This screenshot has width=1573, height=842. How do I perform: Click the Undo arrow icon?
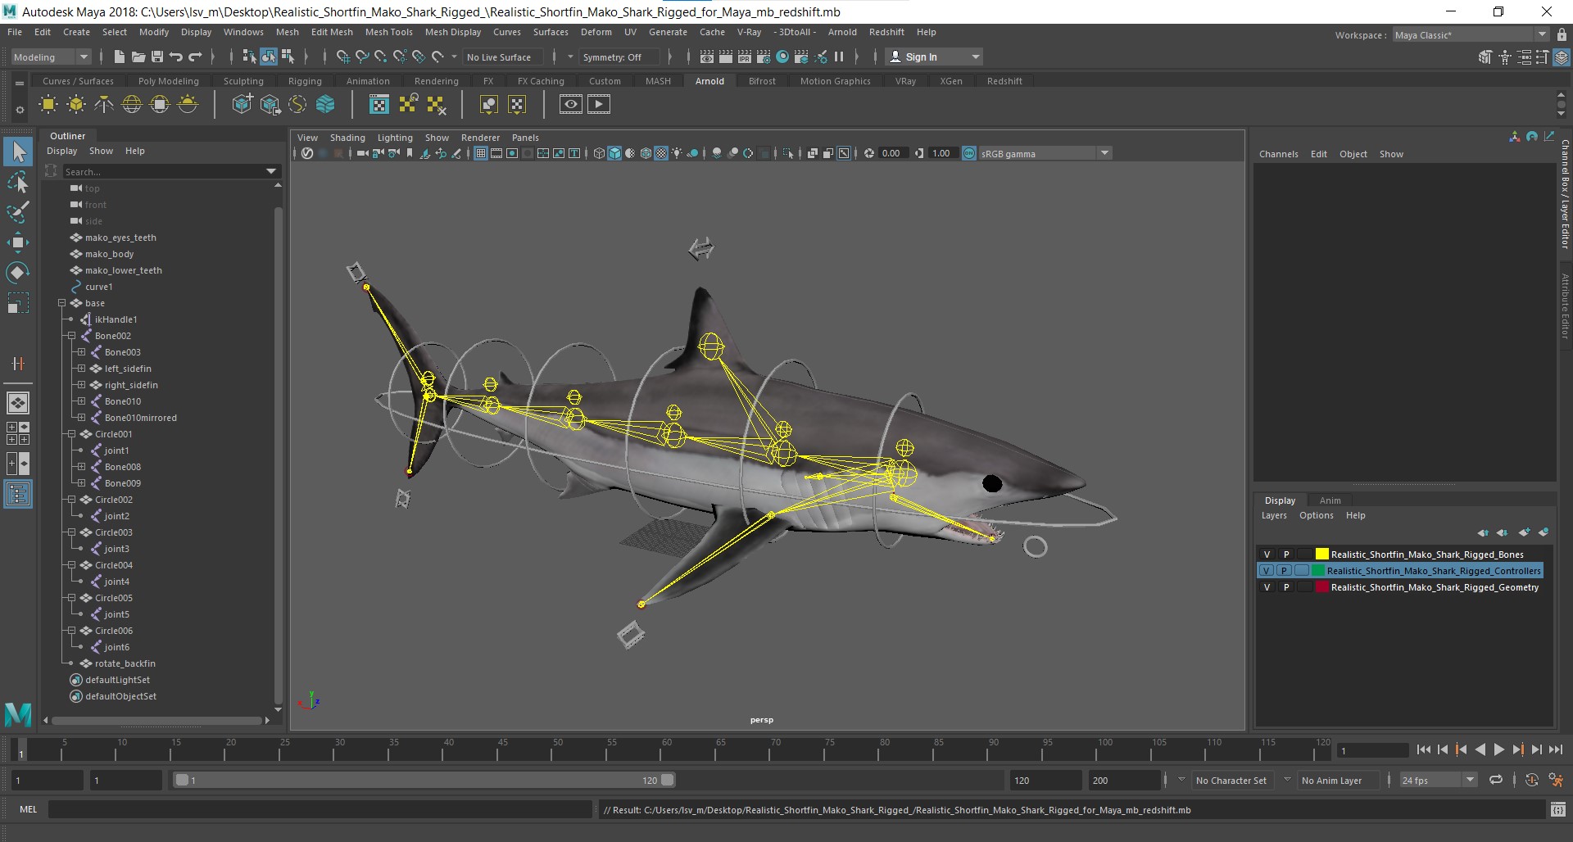(175, 57)
